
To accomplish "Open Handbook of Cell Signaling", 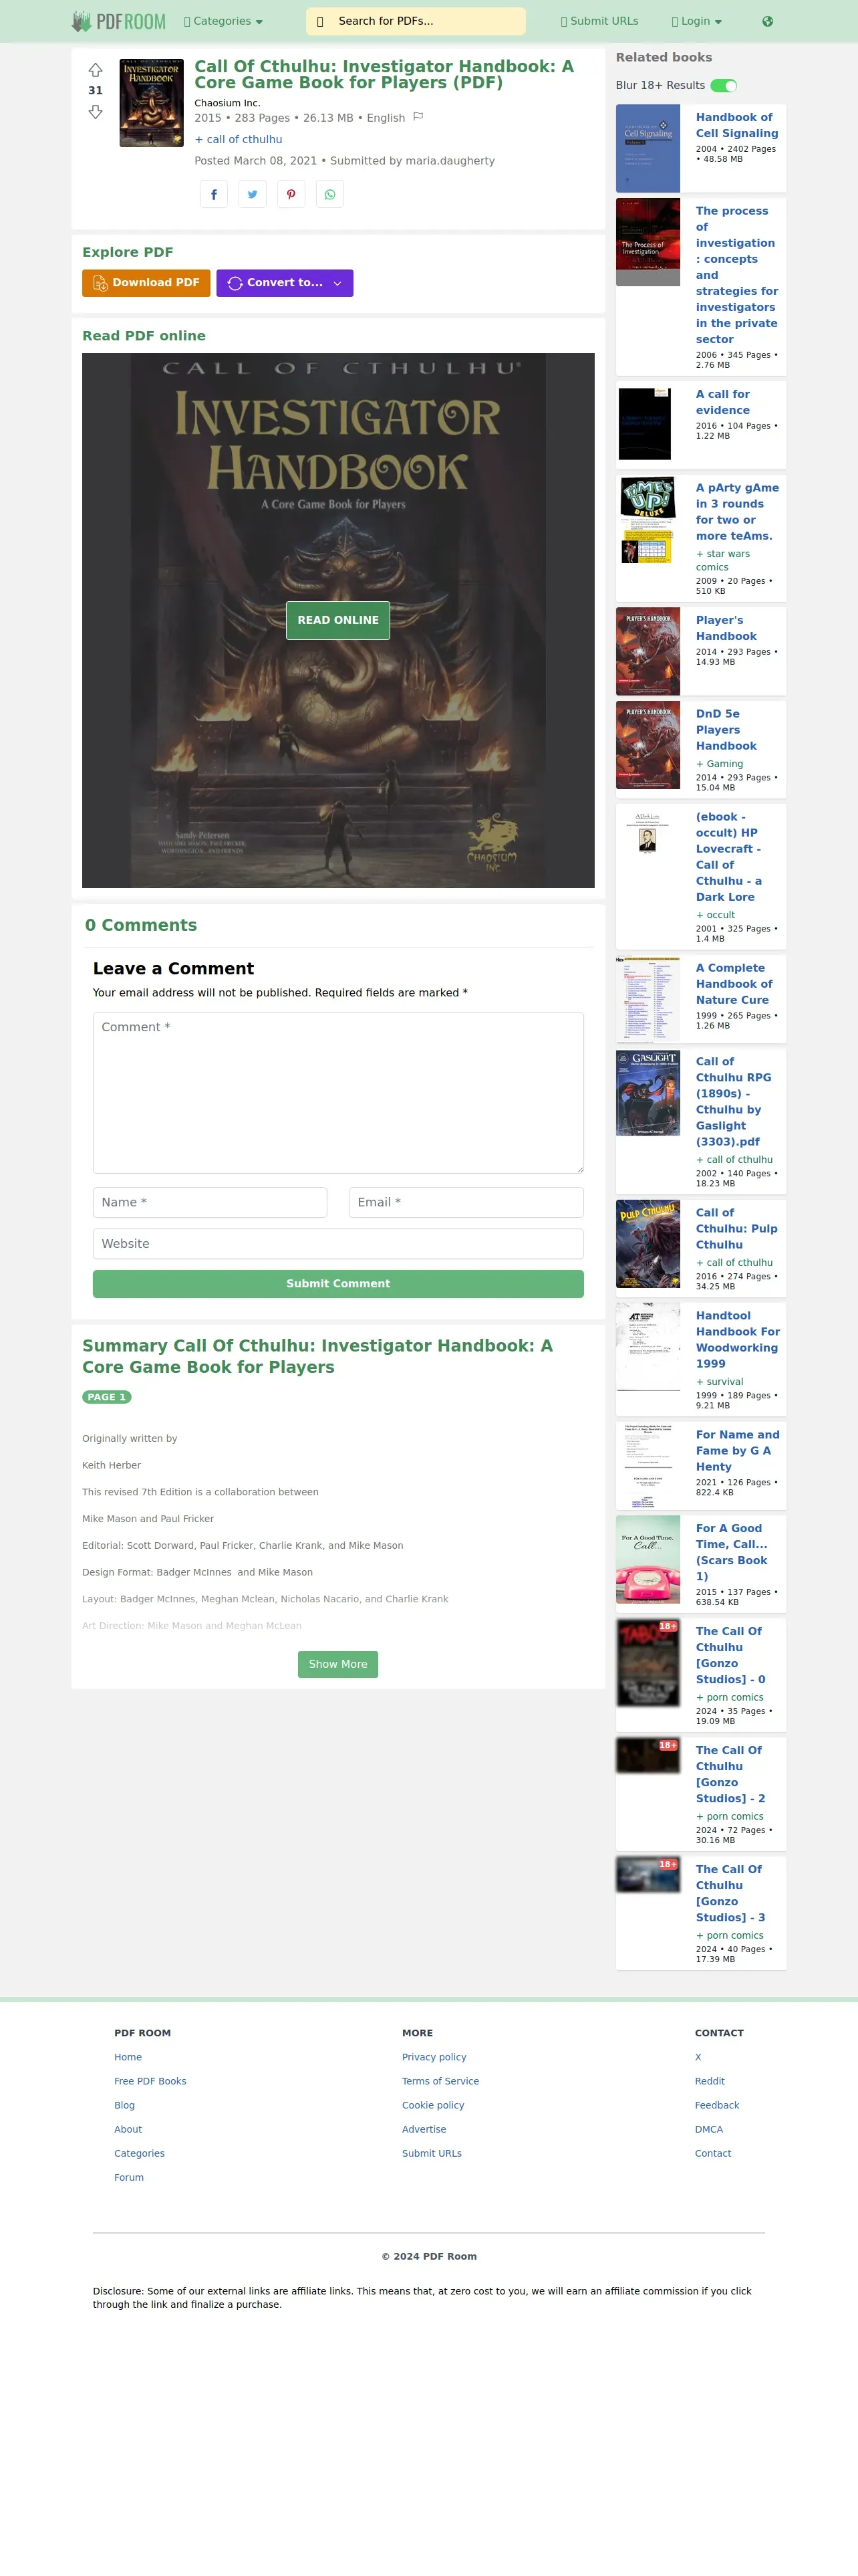I will [x=736, y=125].
